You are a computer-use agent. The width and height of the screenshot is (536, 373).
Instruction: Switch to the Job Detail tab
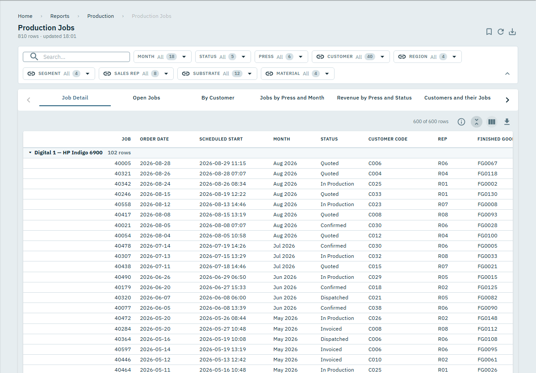point(75,98)
